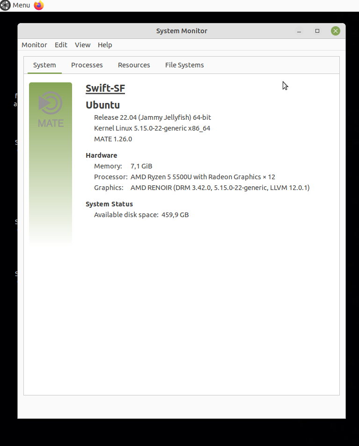The height and width of the screenshot is (446, 359).
Task: Click the Hardware section heading
Action: click(x=101, y=155)
